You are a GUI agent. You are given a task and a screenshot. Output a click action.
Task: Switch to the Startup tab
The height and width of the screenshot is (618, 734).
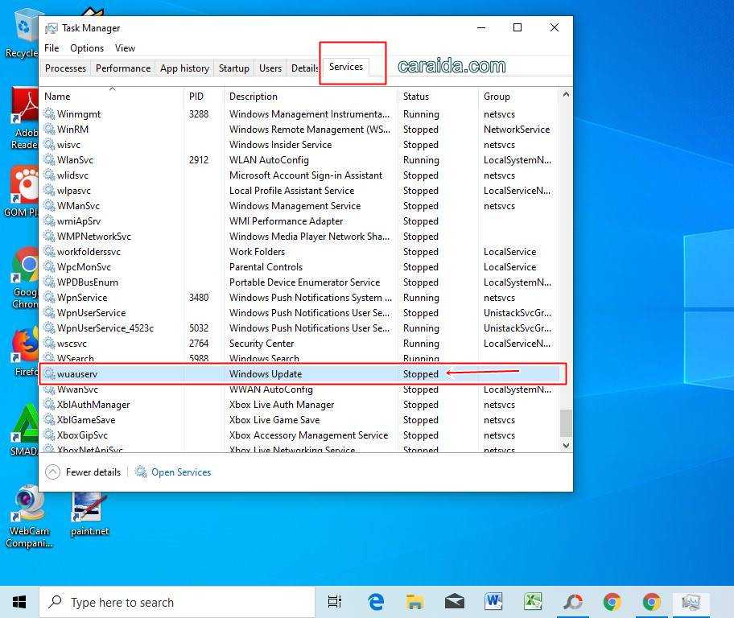(x=234, y=68)
